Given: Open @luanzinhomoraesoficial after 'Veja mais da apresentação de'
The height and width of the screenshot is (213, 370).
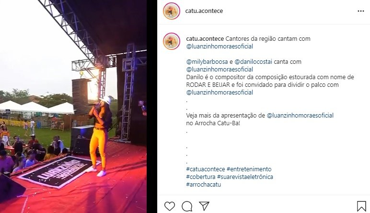Looking at the screenshot, I should tap(300, 116).
